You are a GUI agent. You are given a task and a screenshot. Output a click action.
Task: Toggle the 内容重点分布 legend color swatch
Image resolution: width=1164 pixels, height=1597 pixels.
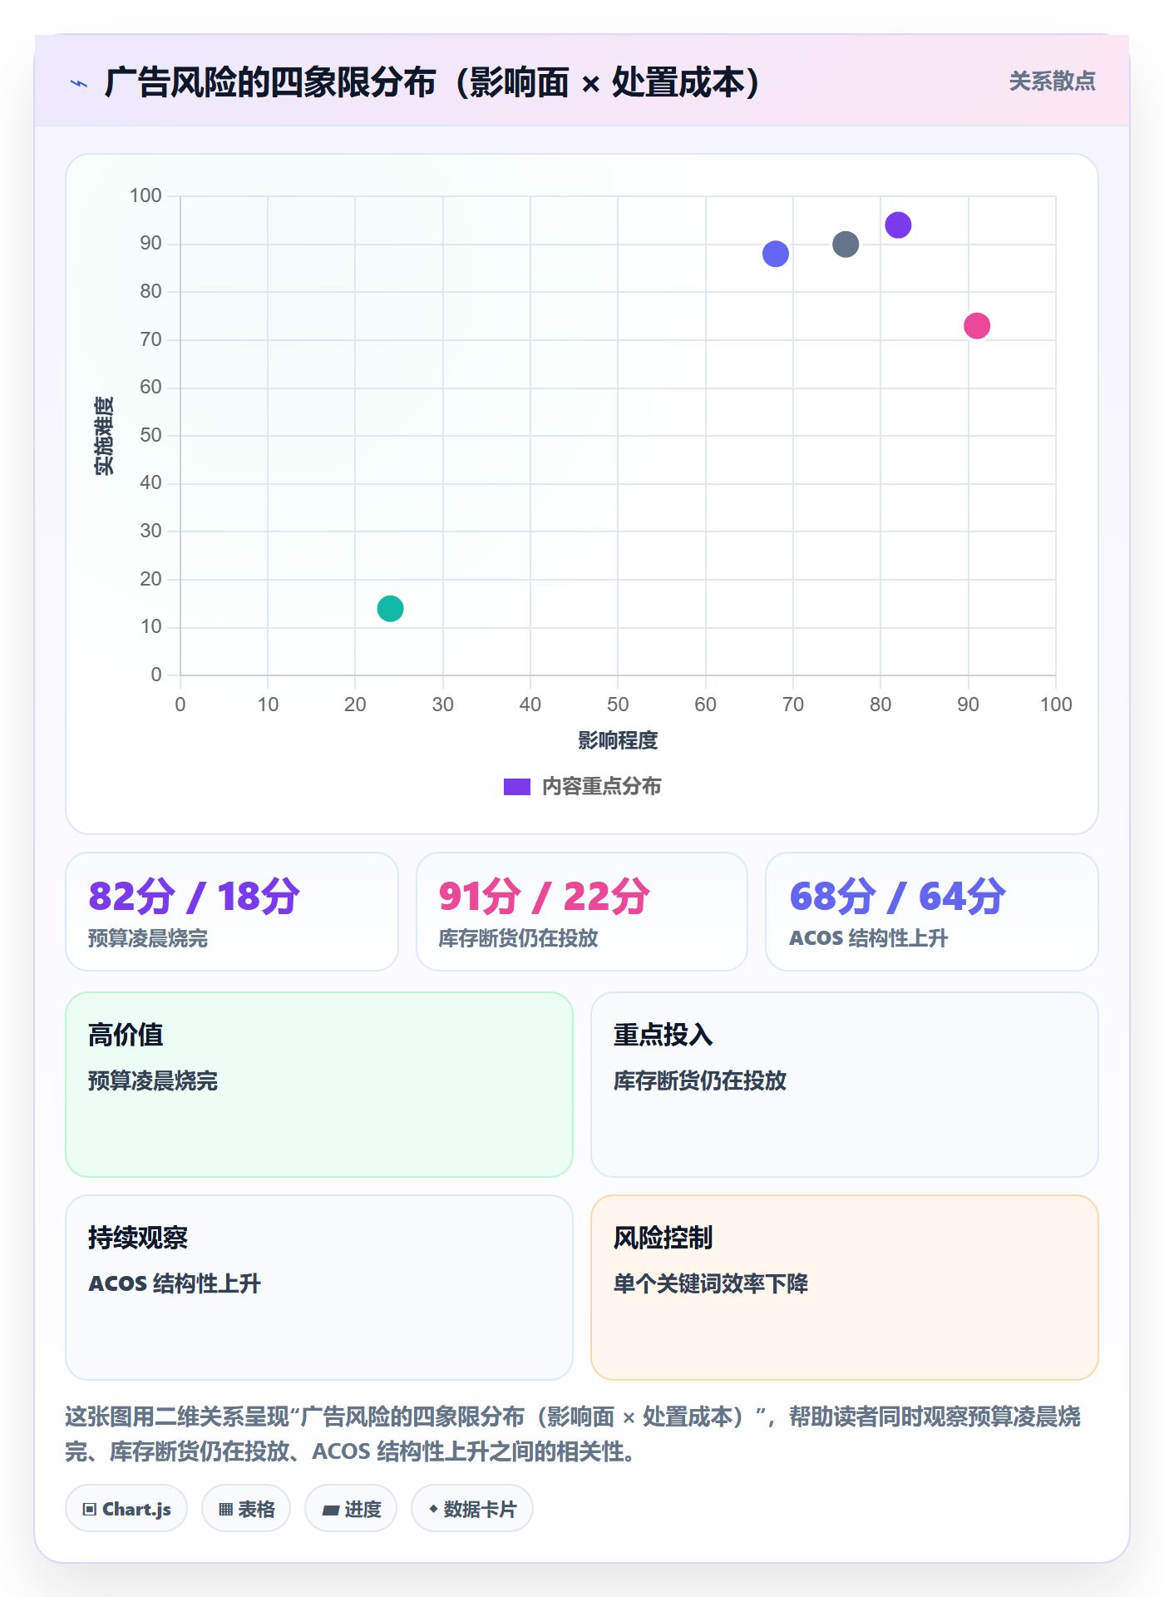point(516,787)
